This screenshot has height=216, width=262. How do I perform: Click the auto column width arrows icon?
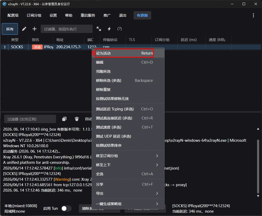click(99, 29)
